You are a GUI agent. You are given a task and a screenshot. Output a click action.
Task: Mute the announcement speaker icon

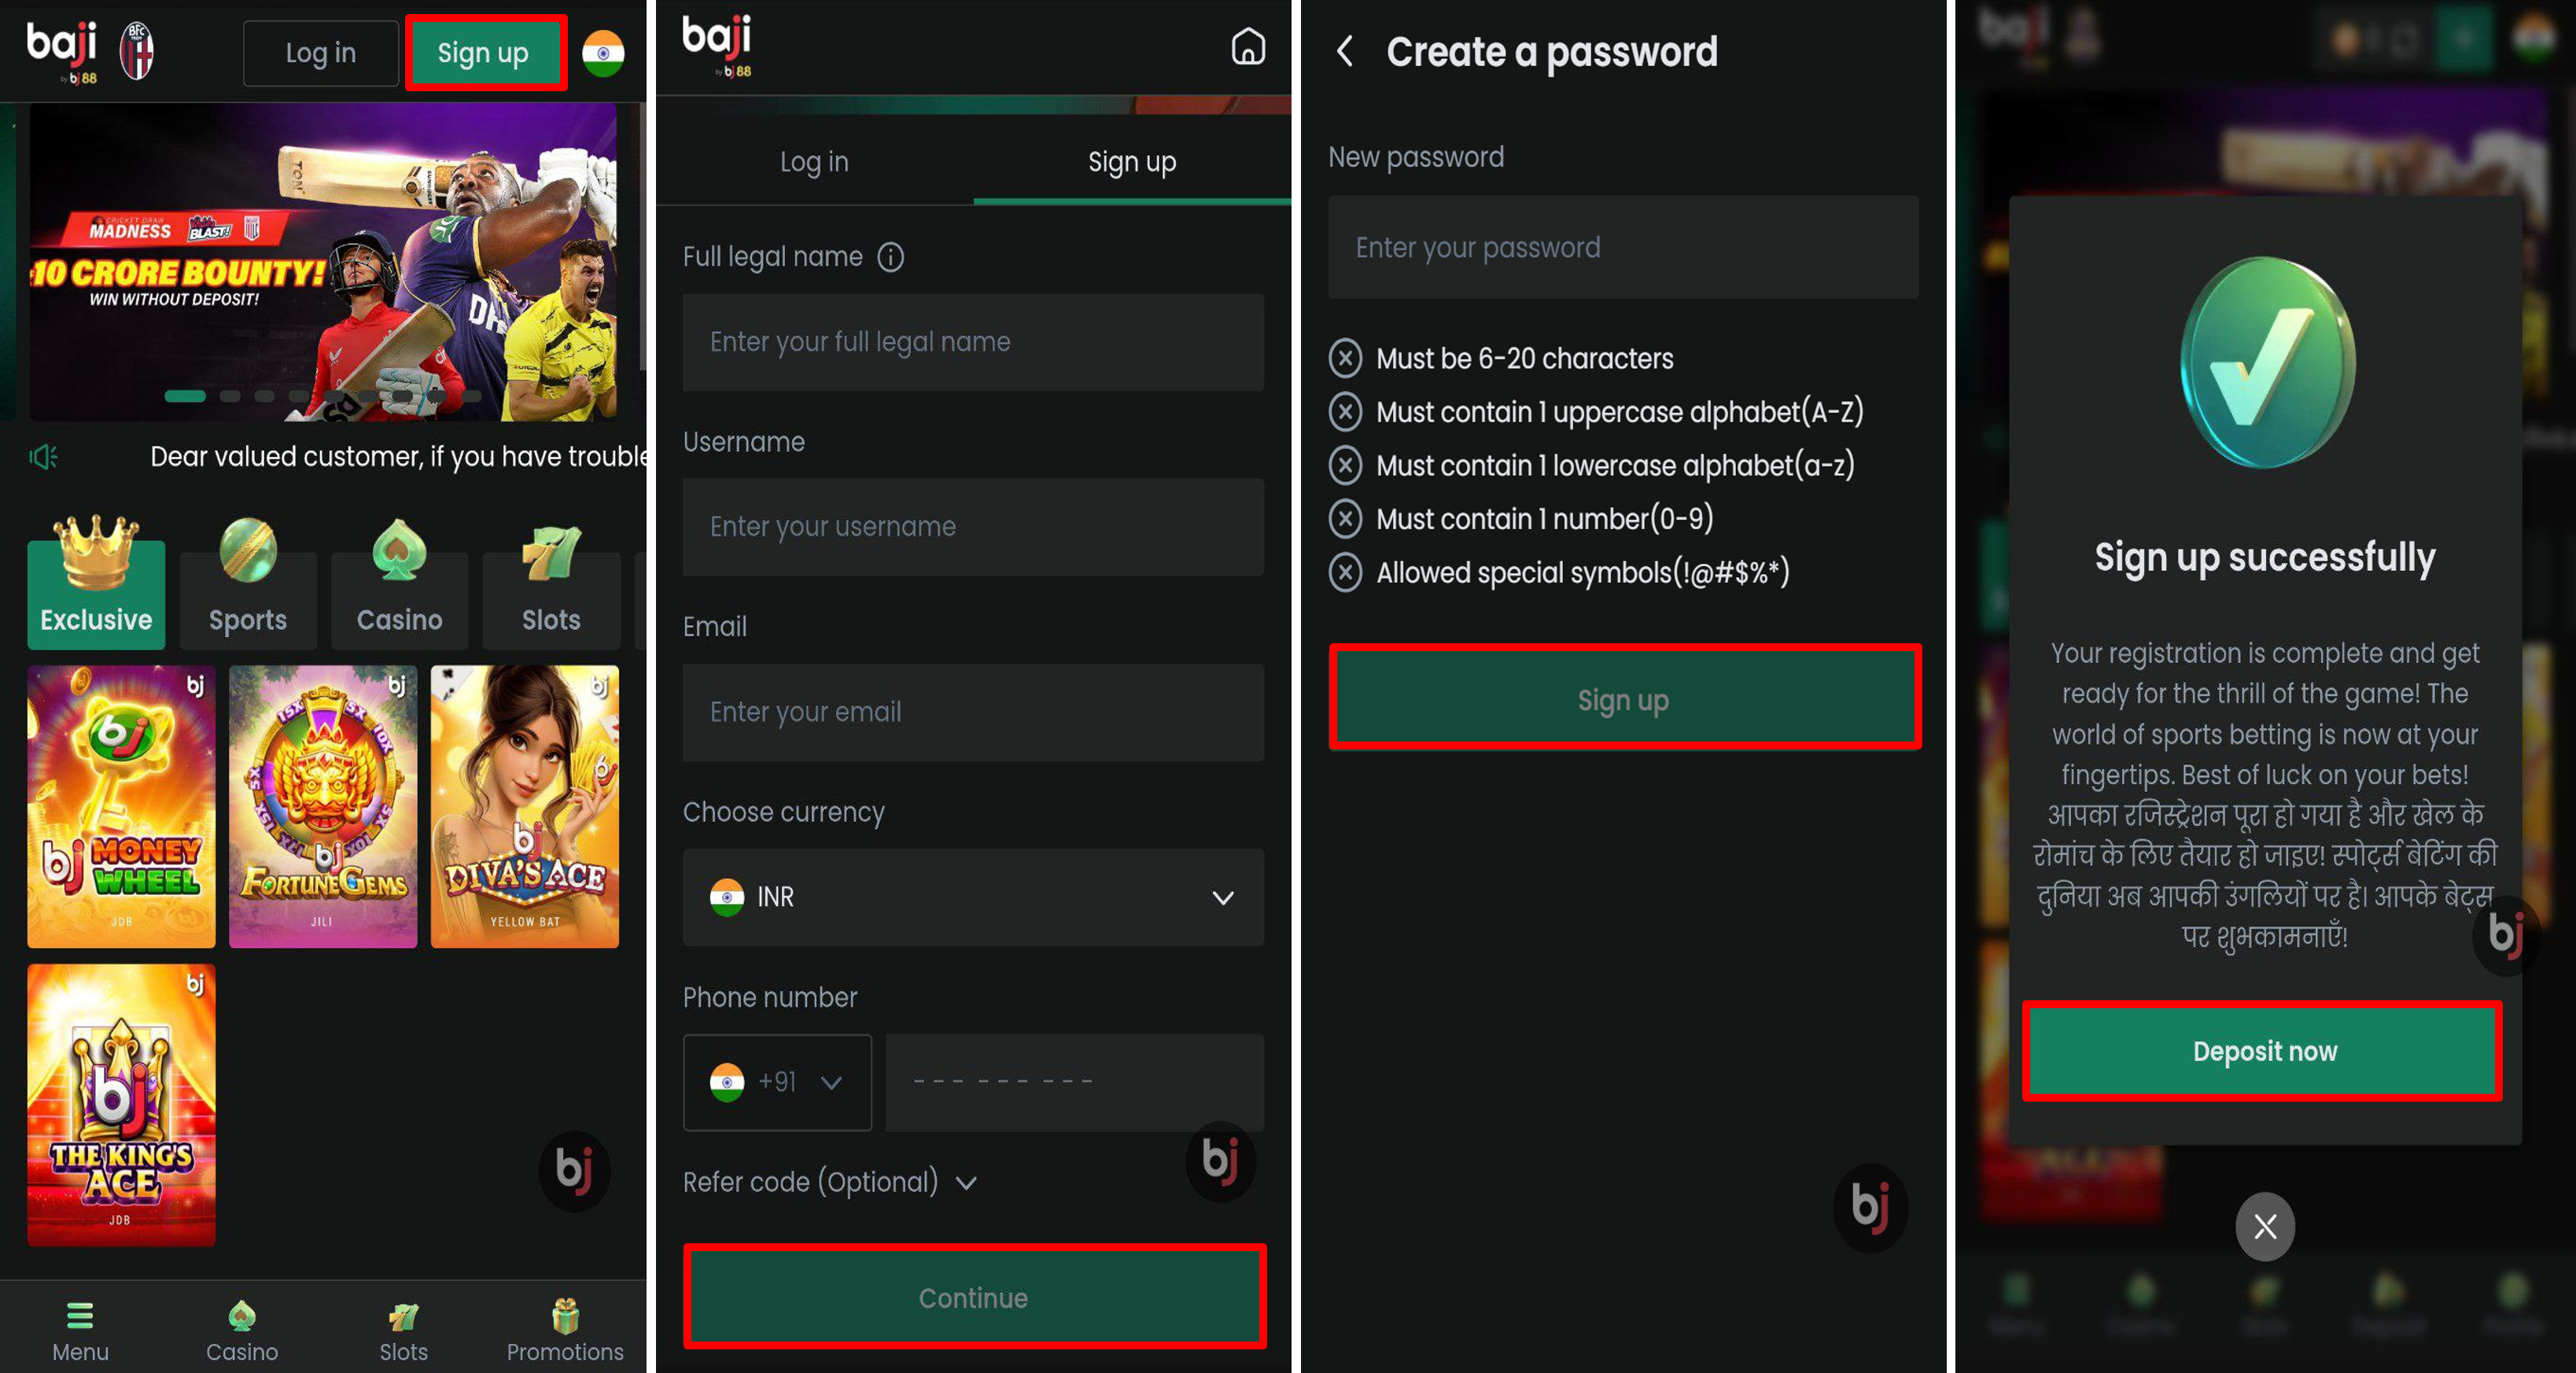(42, 457)
